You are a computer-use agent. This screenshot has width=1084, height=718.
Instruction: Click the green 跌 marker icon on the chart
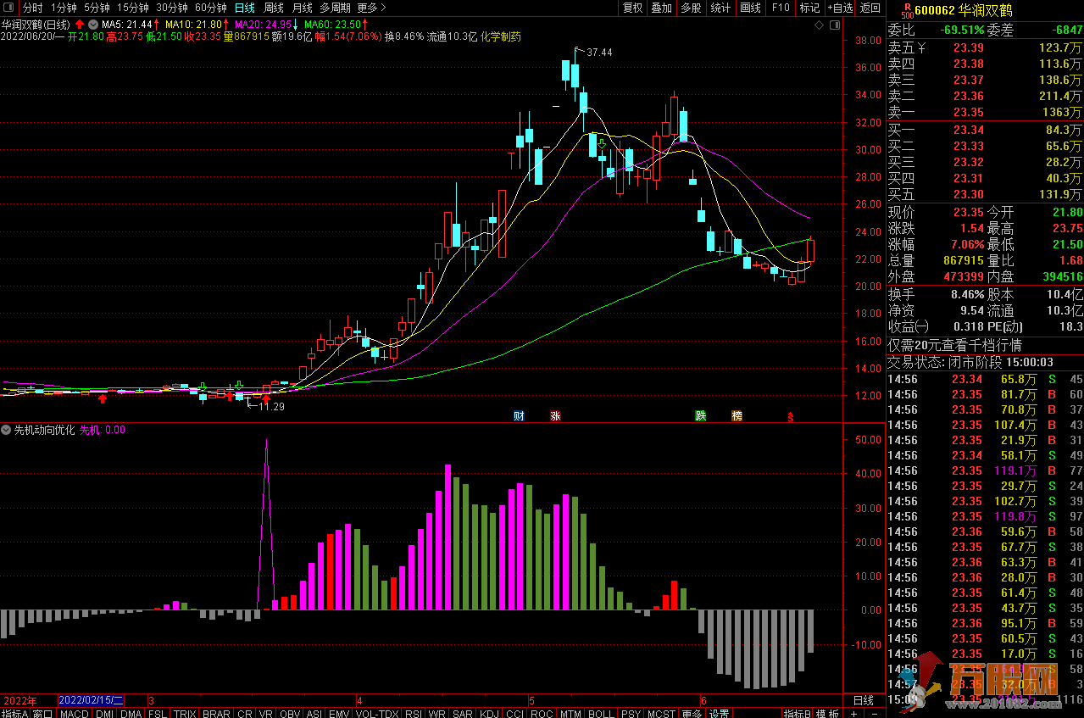pos(701,415)
